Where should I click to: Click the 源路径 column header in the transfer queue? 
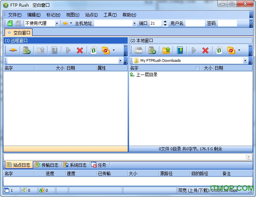(x=175, y=173)
